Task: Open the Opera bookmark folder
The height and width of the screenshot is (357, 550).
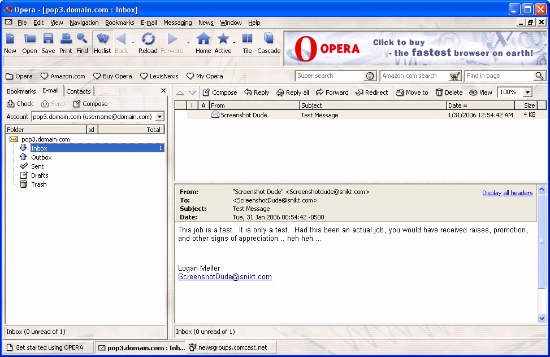Action: point(19,76)
